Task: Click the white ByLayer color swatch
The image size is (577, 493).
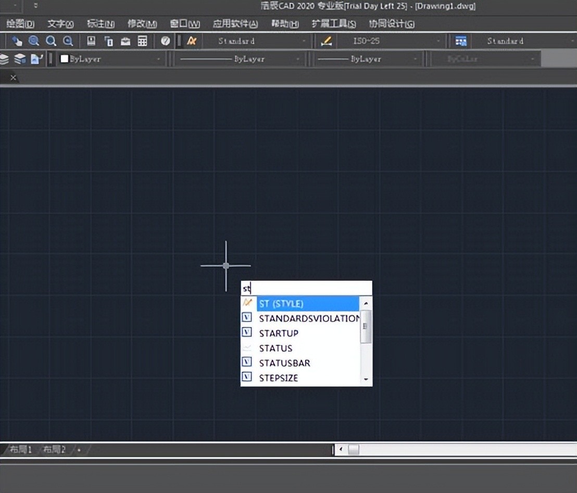Action: (x=65, y=59)
